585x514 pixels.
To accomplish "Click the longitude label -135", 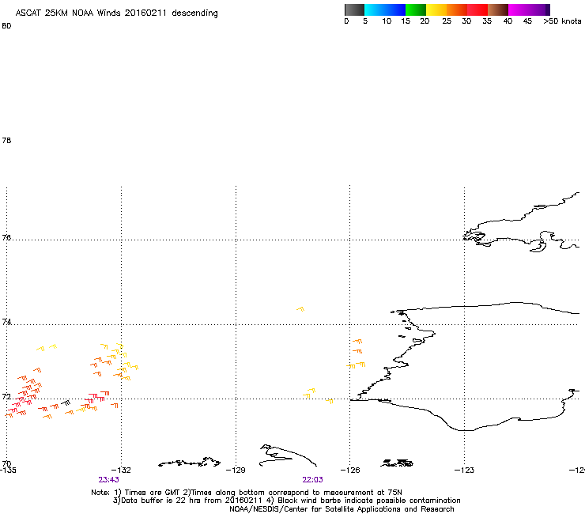I will 8,470.
